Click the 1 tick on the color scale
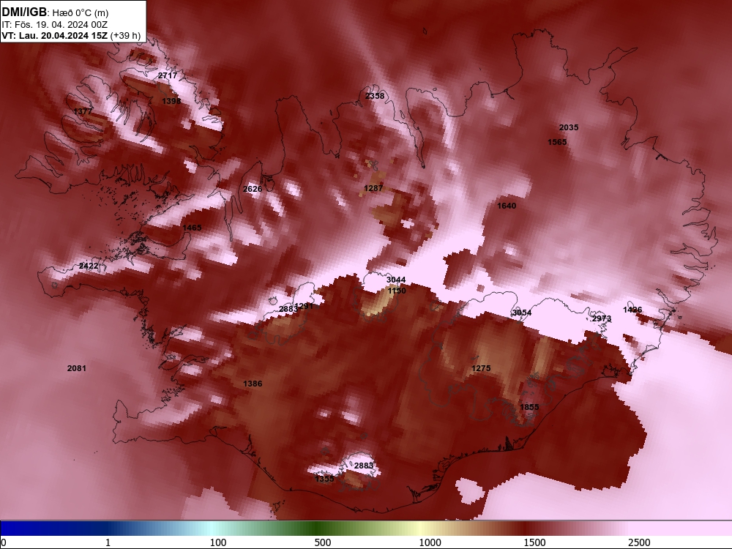The width and height of the screenshot is (732, 549). (108, 542)
